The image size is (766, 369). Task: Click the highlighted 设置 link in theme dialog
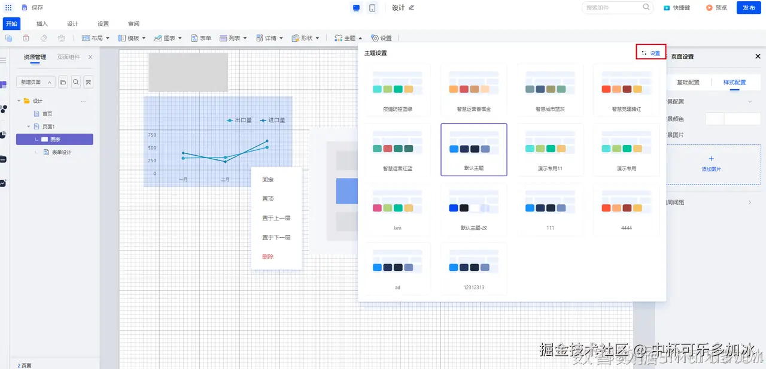pyautogui.click(x=652, y=53)
